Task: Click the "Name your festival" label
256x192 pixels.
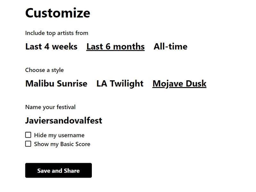Action: point(50,107)
